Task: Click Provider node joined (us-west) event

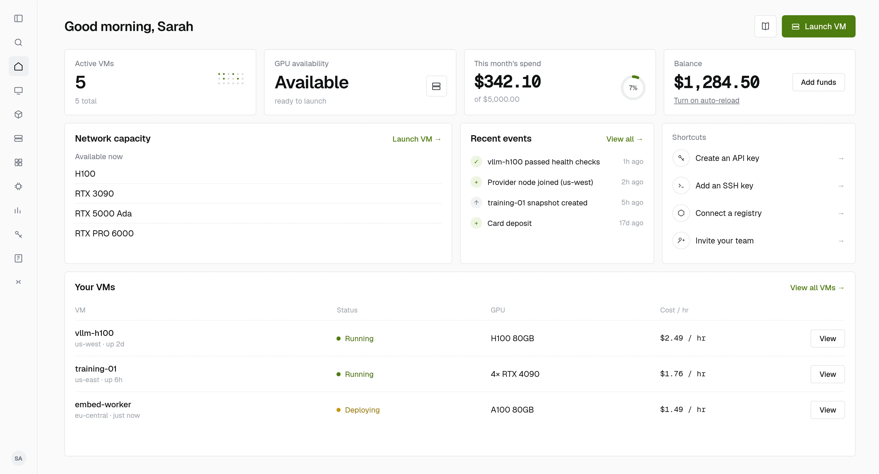Action: (557, 182)
